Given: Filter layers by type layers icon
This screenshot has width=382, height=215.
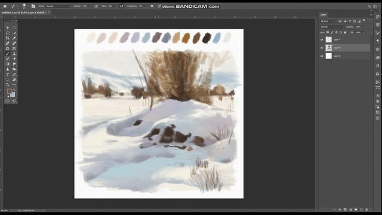Looking at the screenshot, I should pos(350,21).
